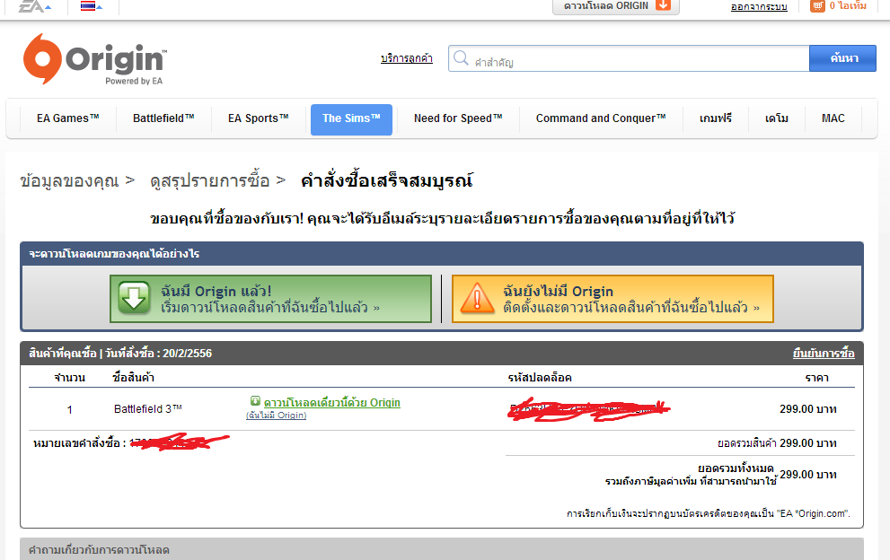Open the ยืนยันการซื้อ link

pyautogui.click(x=824, y=354)
